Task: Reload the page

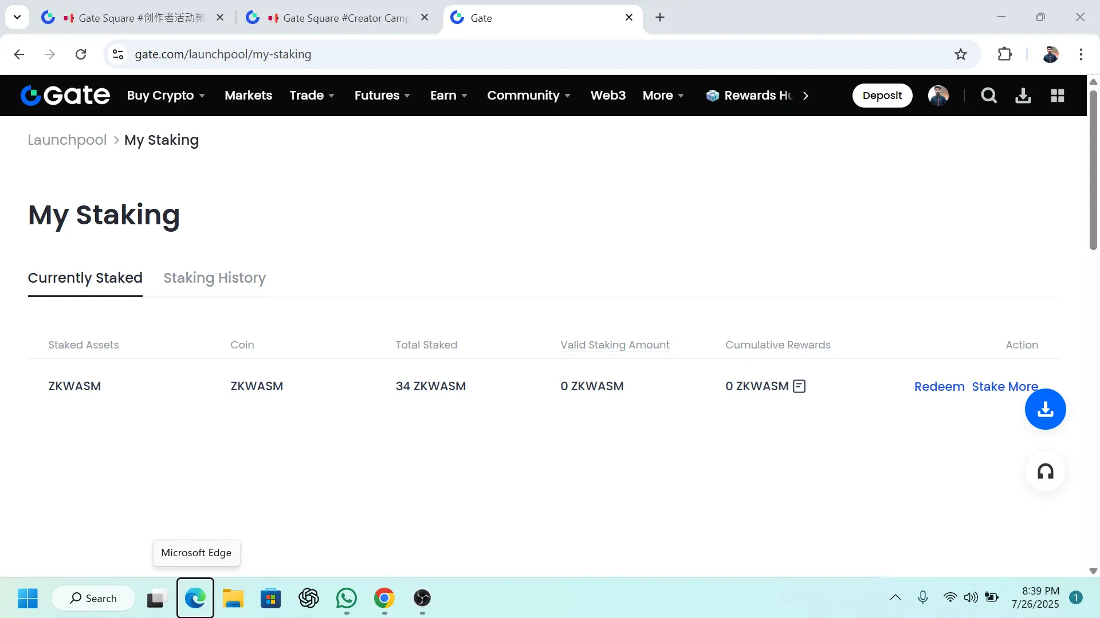Action: tap(81, 54)
